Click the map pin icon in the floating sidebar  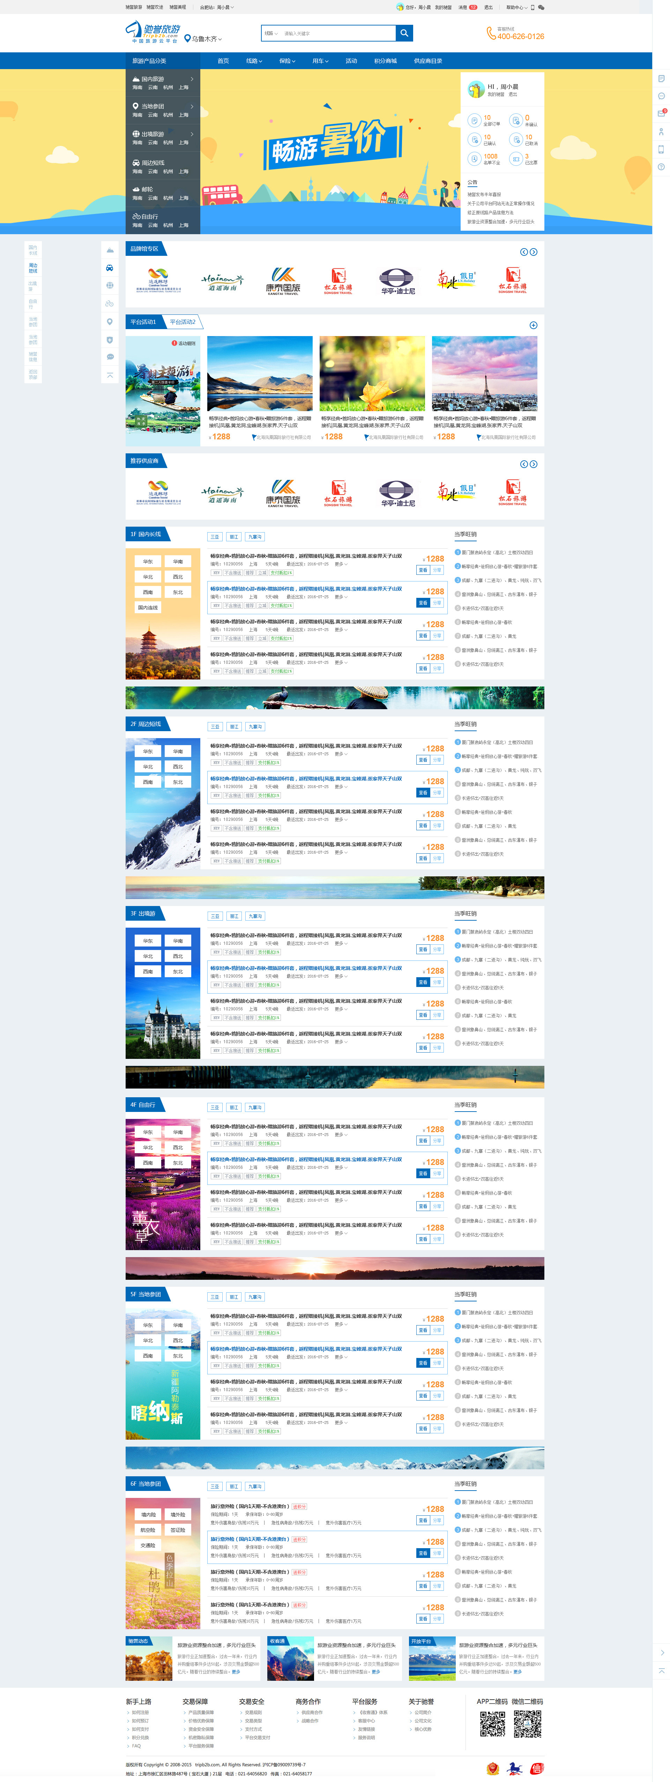click(x=110, y=322)
